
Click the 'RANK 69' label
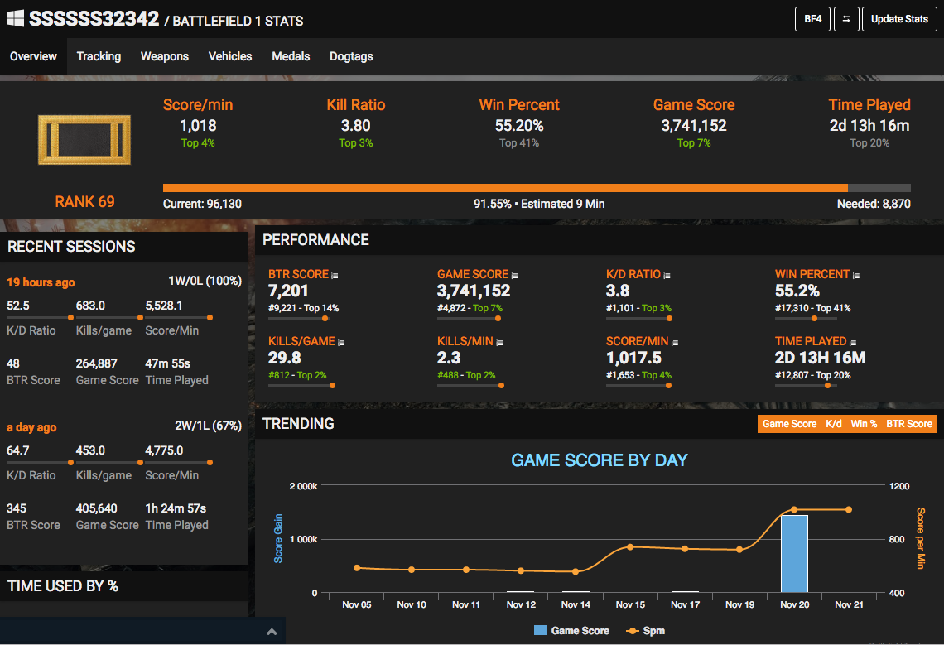[84, 202]
